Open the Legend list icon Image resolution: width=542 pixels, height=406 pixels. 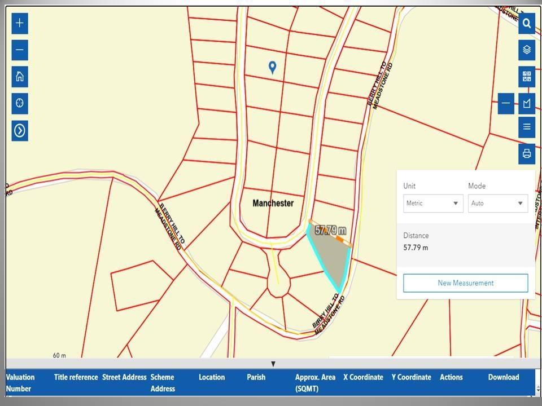(526, 126)
